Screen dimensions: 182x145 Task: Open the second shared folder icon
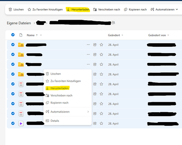coord(21,55)
